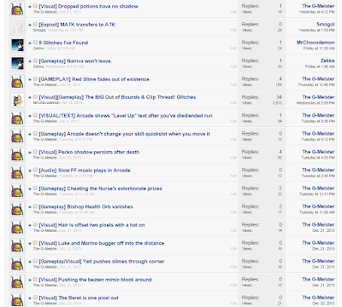Click unread dot before 'Pecko shadow persists after death'
The width and height of the screenshot is (342, 307).
(30, 153)
